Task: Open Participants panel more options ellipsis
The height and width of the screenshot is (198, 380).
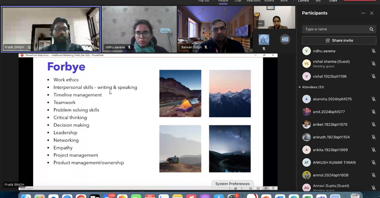Action: [363, 13]
